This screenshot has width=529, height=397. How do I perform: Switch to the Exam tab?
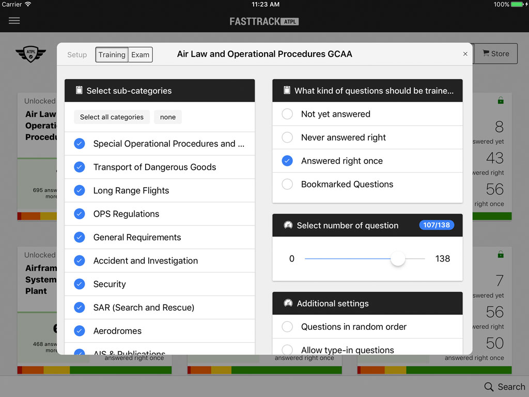[x=141, y=54]
